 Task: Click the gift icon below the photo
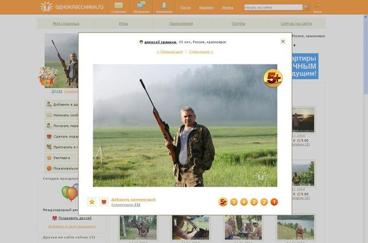coord(104,202)
